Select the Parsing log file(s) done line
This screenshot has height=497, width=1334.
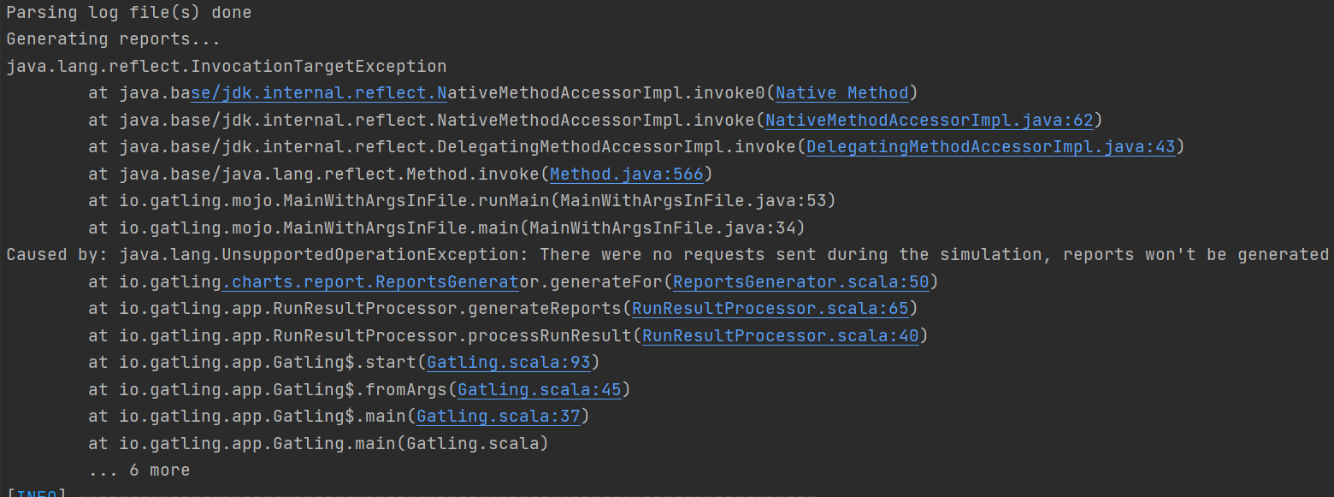(128, 12)
